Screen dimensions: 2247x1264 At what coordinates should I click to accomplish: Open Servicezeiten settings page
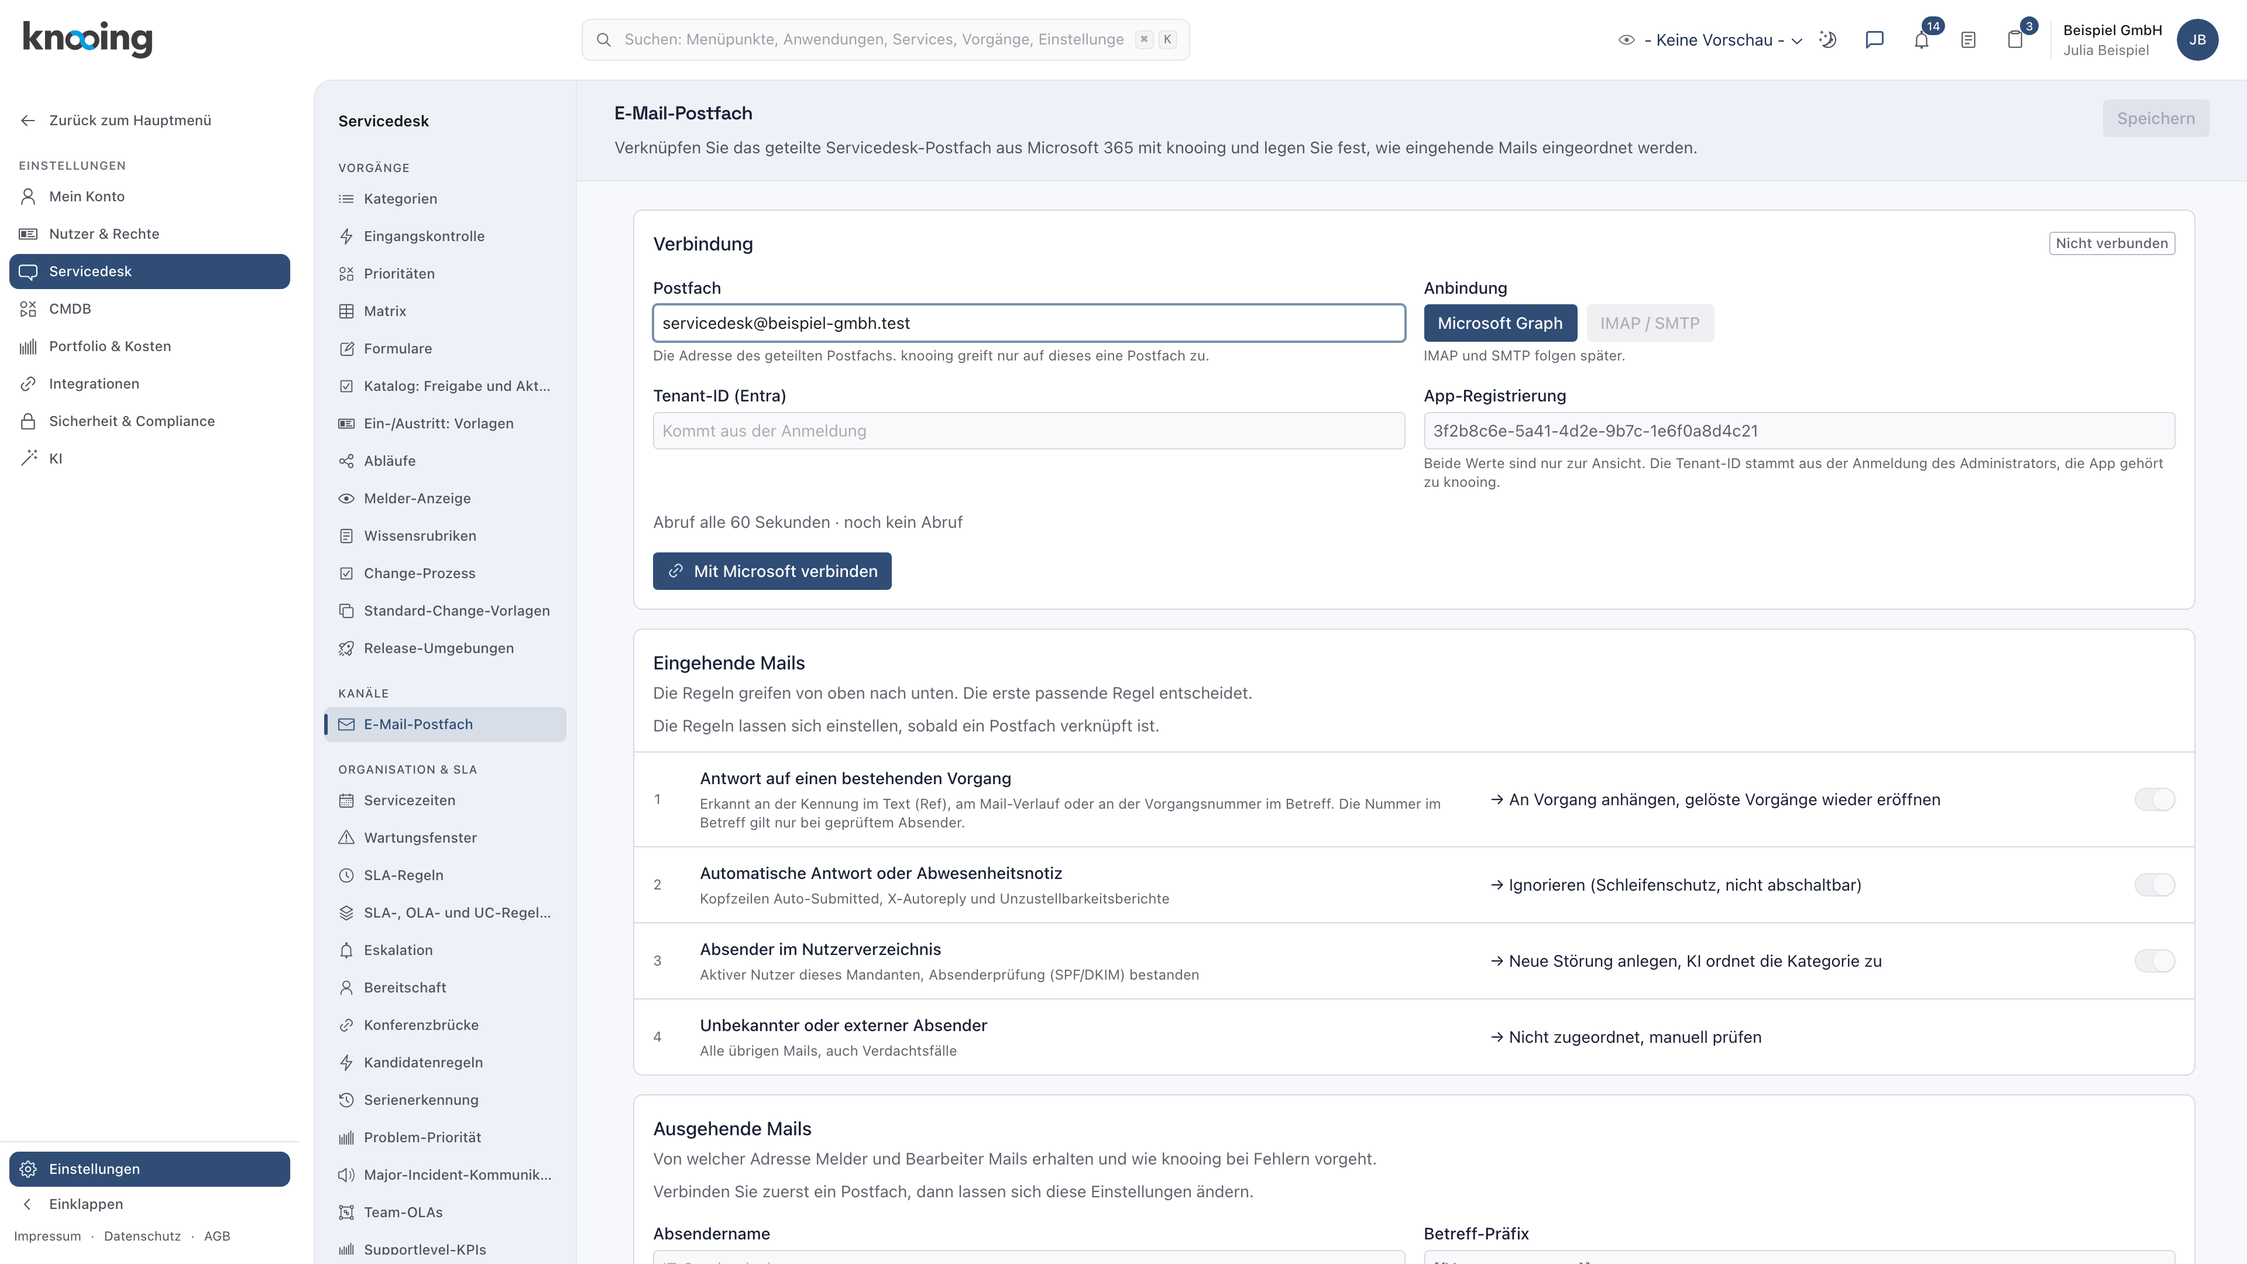(445, 801)
